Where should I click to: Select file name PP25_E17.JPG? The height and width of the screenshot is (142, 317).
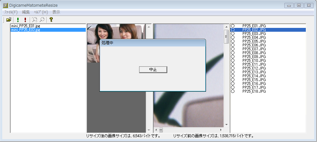click(x=254, y=88)
